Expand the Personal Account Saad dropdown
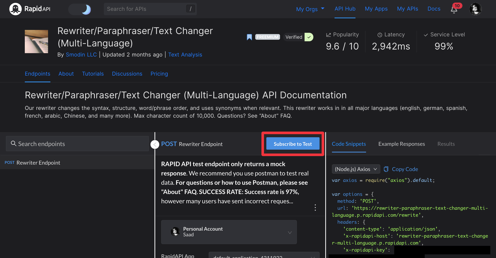Image resolution: width=496 pixels, height=258 pixels. (229, 232)
